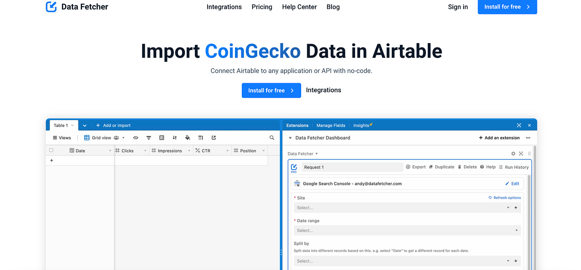Click the extensions panel vertical scrollbar

535,207
